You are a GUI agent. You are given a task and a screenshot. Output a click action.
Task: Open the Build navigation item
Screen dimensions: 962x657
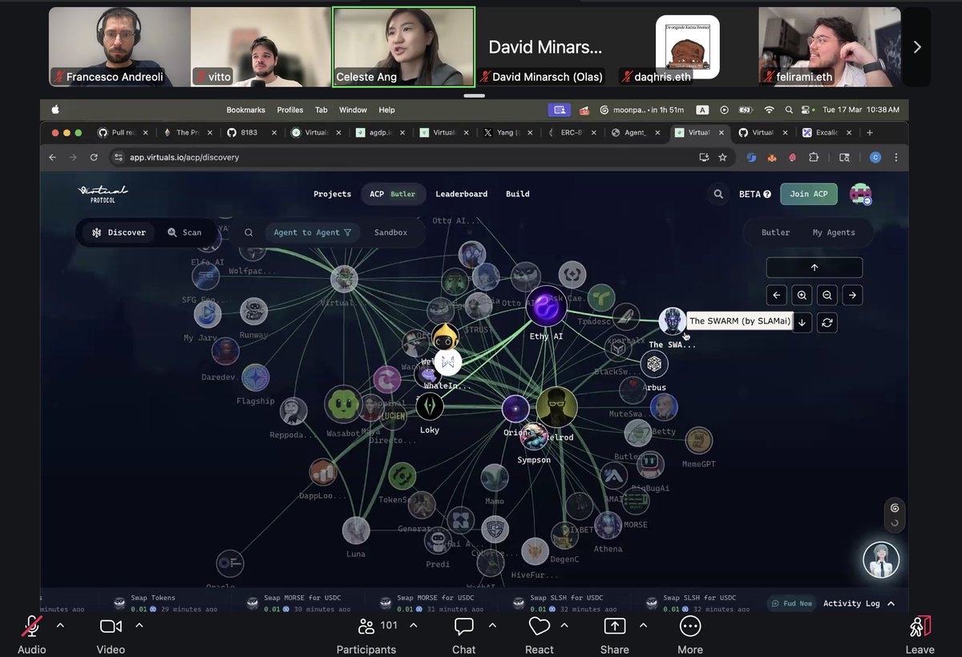[x=518, y=194]
